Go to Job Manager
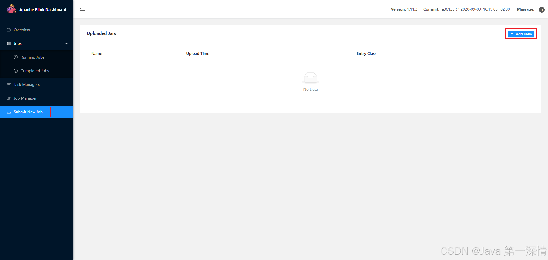 [37, 98]
